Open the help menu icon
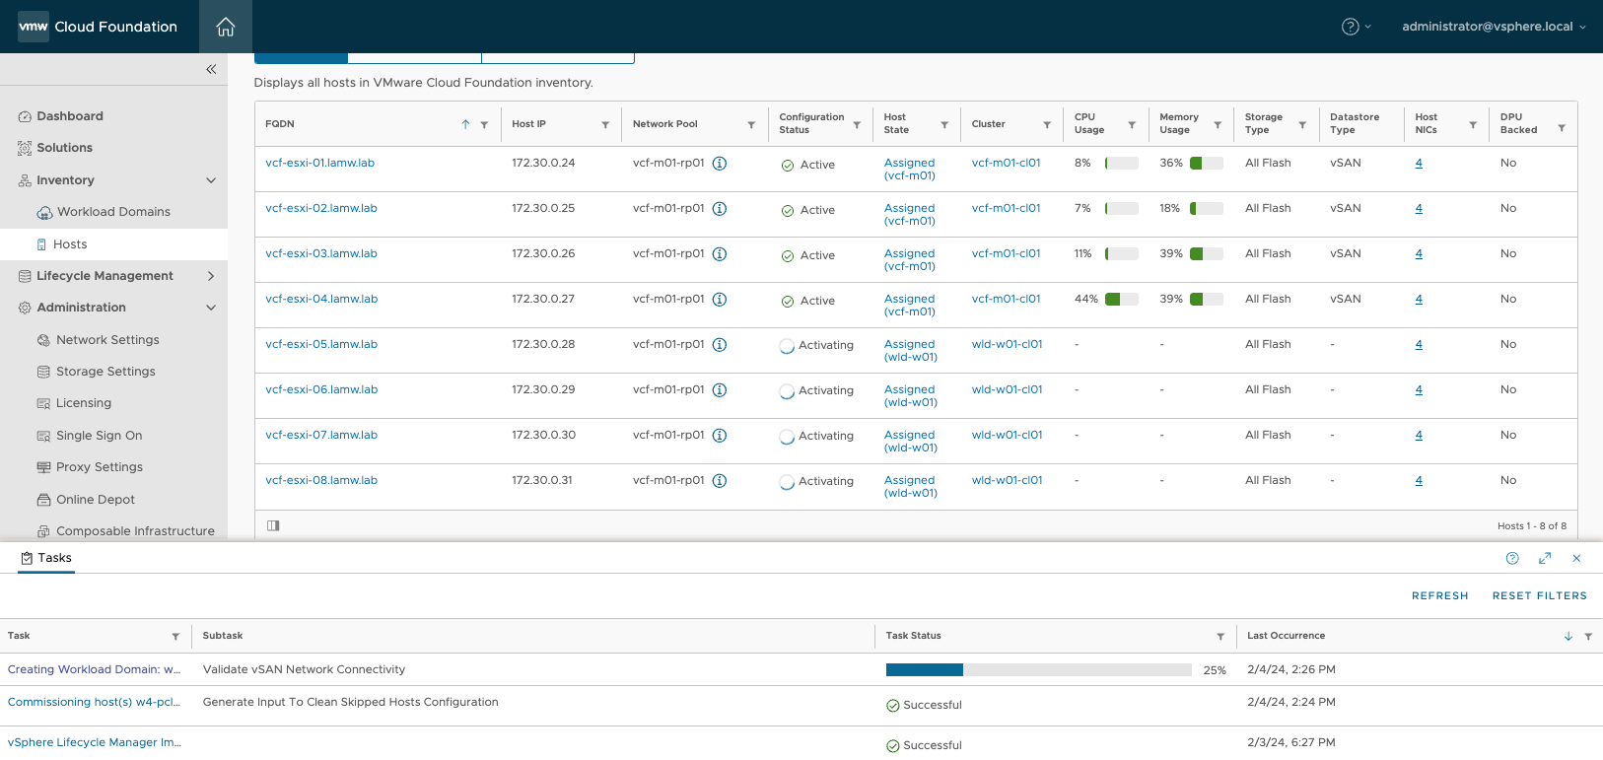 pyautogui.click(x=1351, y=27)
